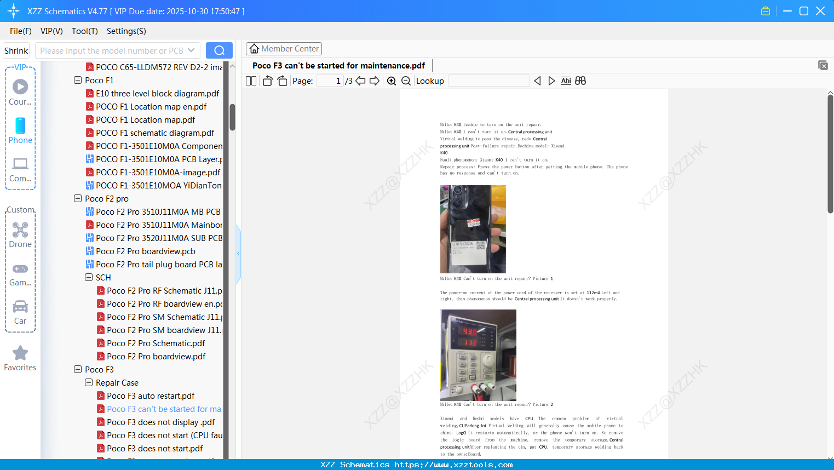This screenshot has width=834, height=470.
Task: Rotate the page clockwise
Action: click(282, 81)
